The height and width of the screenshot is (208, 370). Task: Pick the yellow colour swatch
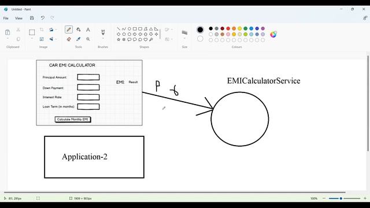tap(240, 28)
